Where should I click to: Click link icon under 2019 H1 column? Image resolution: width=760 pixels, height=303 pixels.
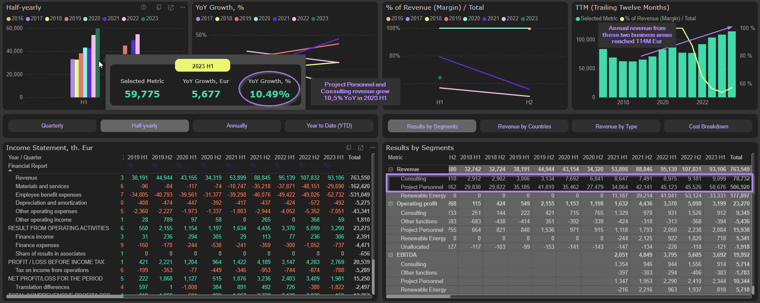pyautogui.click(x=130, y=165)
